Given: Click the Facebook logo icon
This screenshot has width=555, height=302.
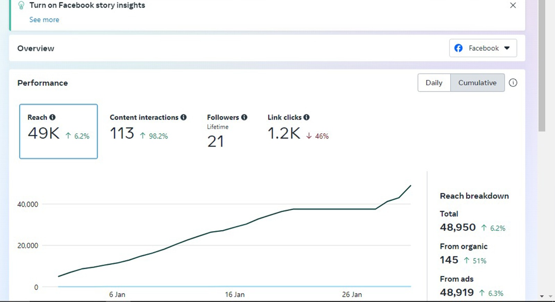Looking at the screenshot, I should click(x=459, y=48).
